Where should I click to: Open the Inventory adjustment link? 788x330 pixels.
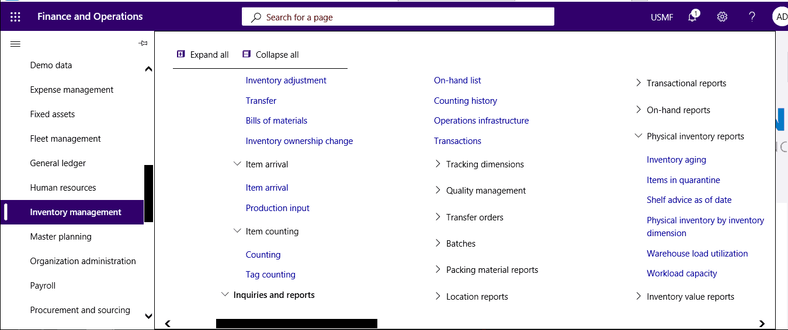[286, 80]
